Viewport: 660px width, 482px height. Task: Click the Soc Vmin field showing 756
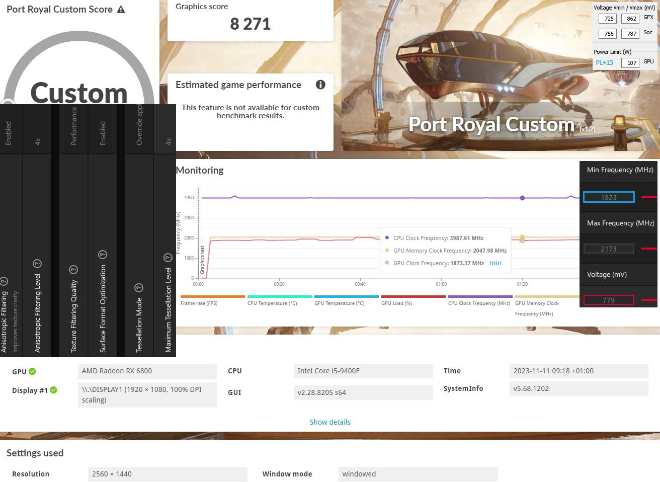click(608, 34)
